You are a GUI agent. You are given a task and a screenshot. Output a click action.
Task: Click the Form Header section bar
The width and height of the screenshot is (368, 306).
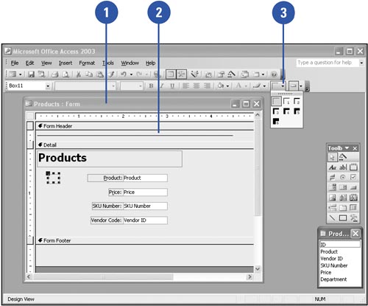[145, 126]
